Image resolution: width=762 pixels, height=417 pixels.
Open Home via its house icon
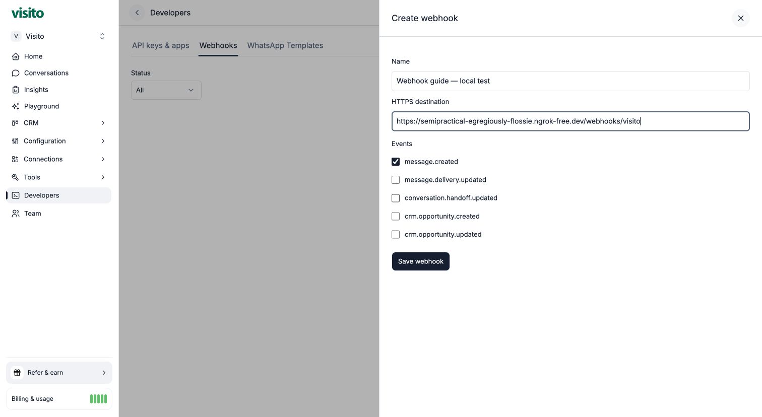coord(16,56)
